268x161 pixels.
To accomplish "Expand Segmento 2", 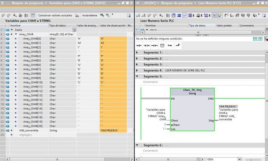I will click(137, 58).
